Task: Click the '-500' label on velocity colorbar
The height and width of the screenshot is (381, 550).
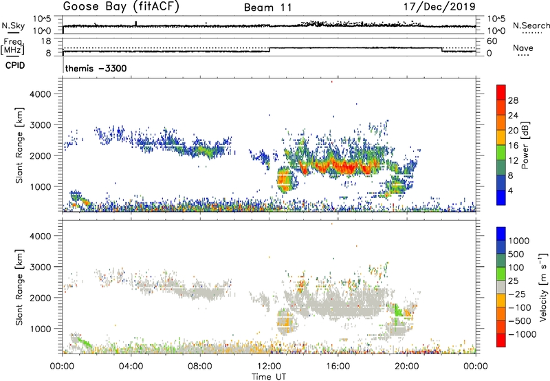Action: [x=519, y=321]
